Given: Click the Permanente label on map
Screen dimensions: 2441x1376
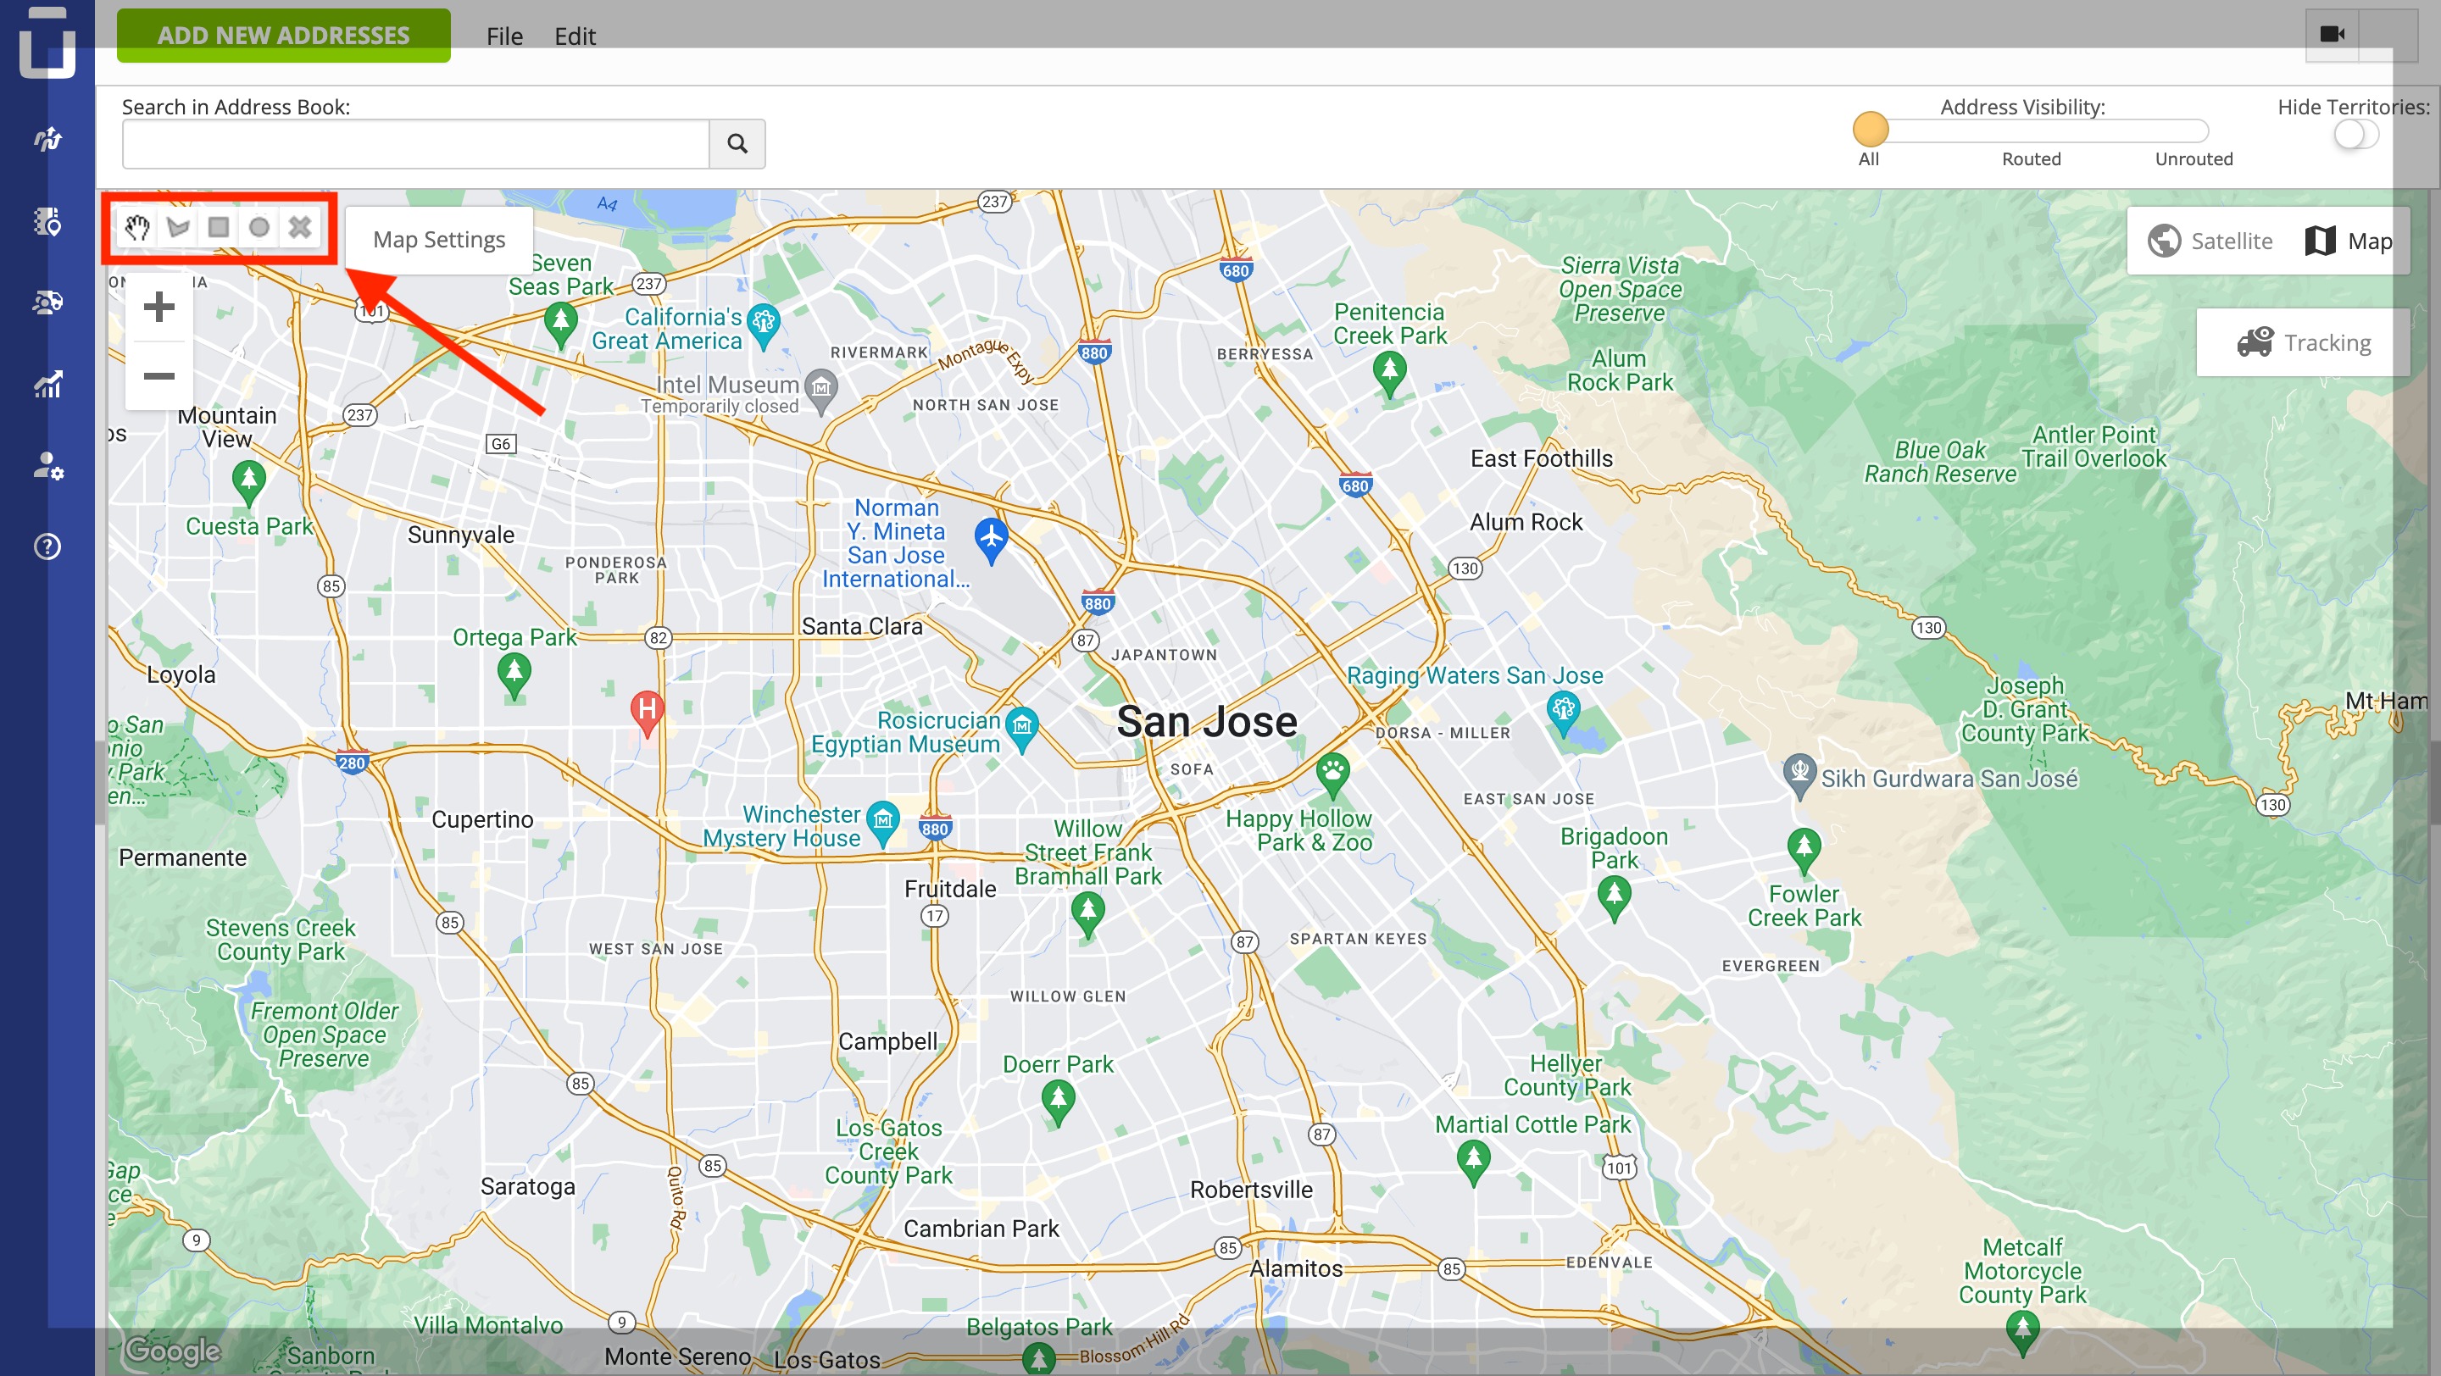Looking at the screenshot, I should (x=183, y=858).
